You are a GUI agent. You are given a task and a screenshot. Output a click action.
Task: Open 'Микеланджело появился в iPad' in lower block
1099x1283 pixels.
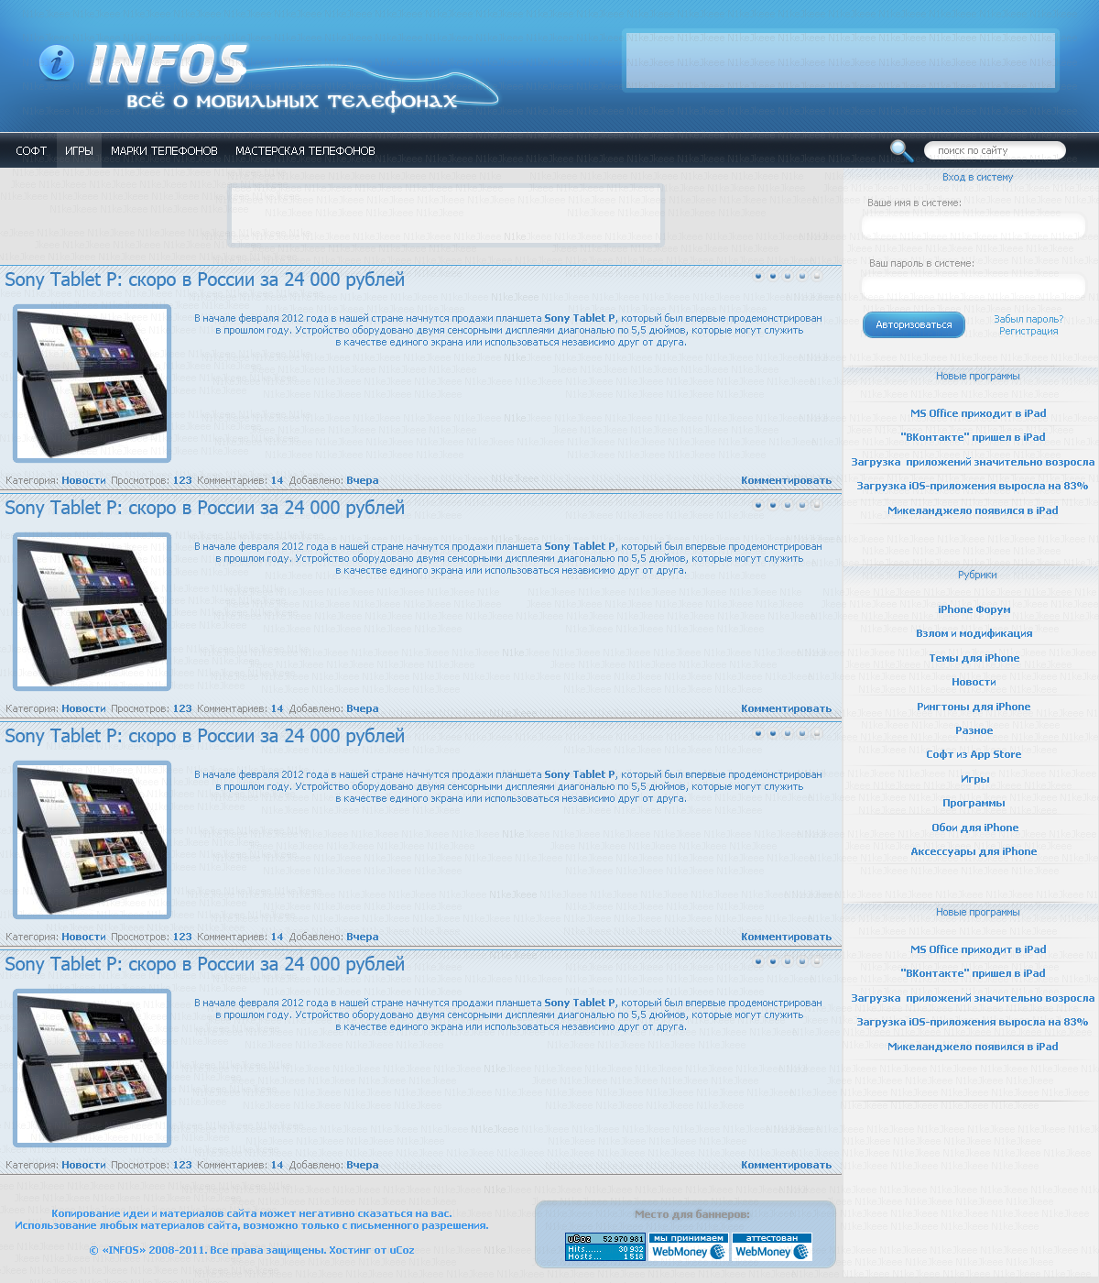tap(973, 1047)
